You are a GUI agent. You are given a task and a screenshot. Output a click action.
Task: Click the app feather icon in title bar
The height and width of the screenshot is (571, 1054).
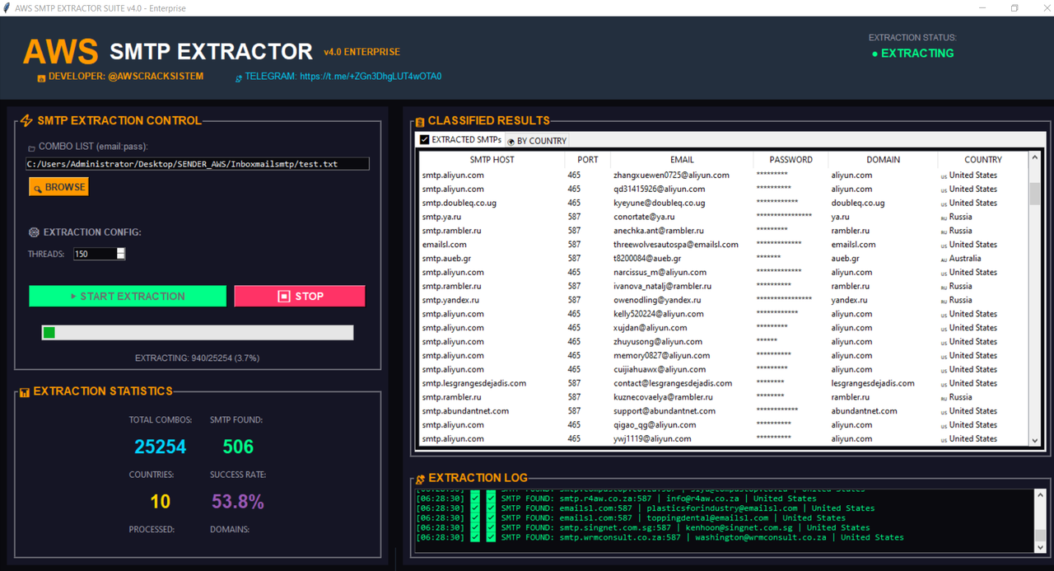coord(7,7)
